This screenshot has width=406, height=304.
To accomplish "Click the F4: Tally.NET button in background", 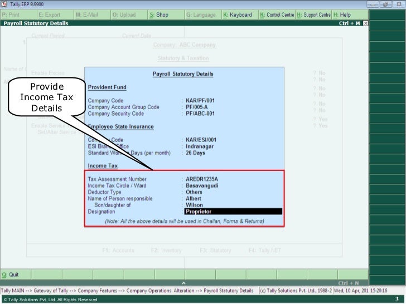I will [264, 250].
